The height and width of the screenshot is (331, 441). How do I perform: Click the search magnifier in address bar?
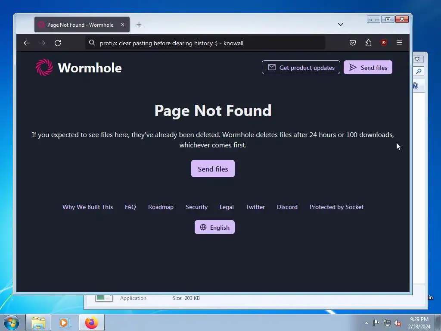[92, 43]
